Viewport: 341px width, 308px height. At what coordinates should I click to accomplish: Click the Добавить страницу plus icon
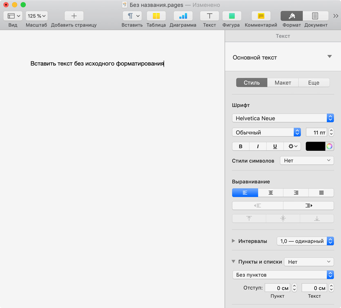[74, 16]
